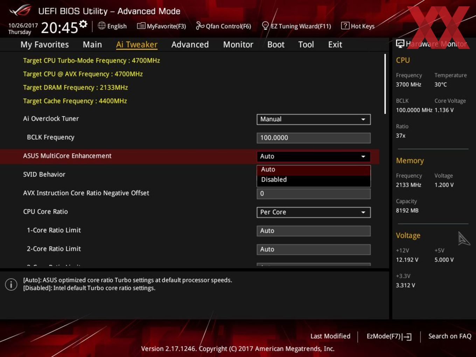Open date/time settings via gear icon
Viewport: 476px width, 357px height.
click(x=83, y=24)
